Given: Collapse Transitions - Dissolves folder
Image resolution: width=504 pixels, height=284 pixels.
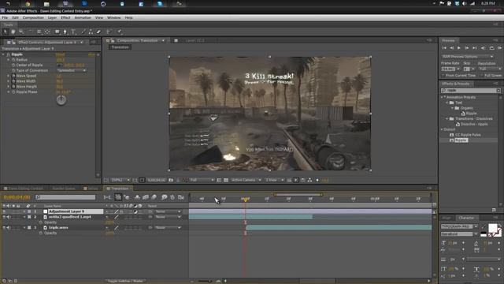Looking at the screenshot, I should [447, 119].
